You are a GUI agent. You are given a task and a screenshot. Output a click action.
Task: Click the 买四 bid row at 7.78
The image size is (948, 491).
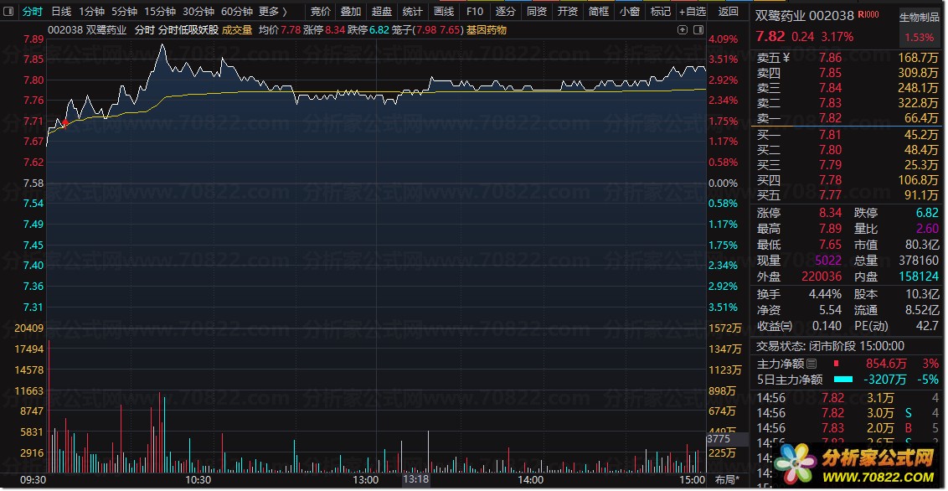848,180
